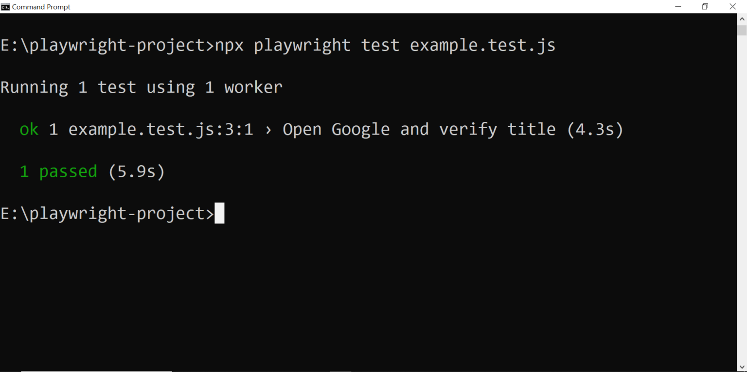Click the blinking cursor block at the prompt

(x=220, y=213)
